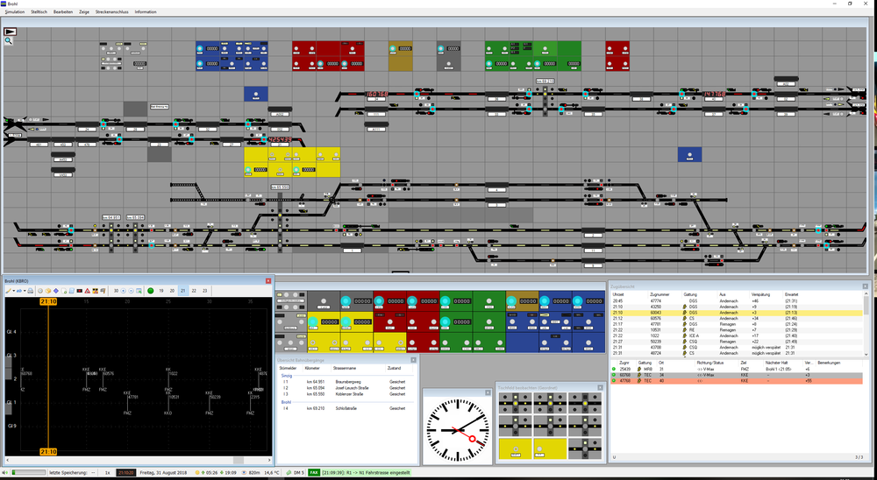The height and width of the screenshot is (480, 877).
Task: Select hour 19 in the timetable toolbar
Action: (x=161, y=291)
